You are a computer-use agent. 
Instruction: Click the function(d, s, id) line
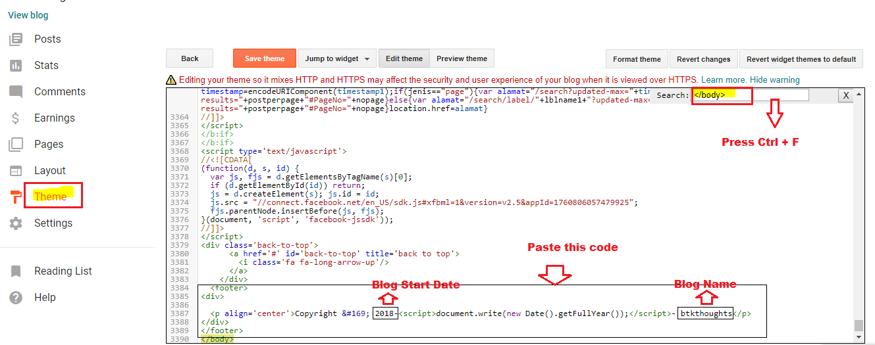coord(250,168)
